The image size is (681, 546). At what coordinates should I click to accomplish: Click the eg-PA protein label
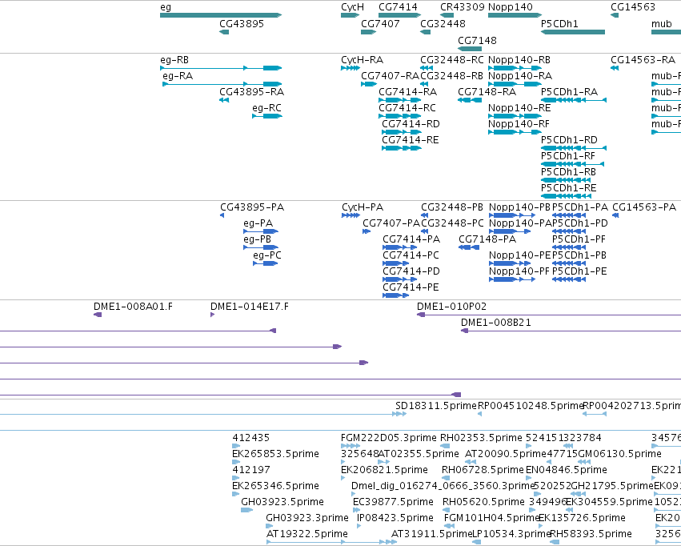click(258, 223)
